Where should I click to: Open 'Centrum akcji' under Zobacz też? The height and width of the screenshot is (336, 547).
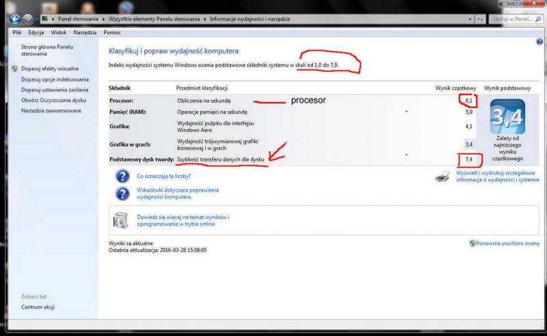pos(37,307)
